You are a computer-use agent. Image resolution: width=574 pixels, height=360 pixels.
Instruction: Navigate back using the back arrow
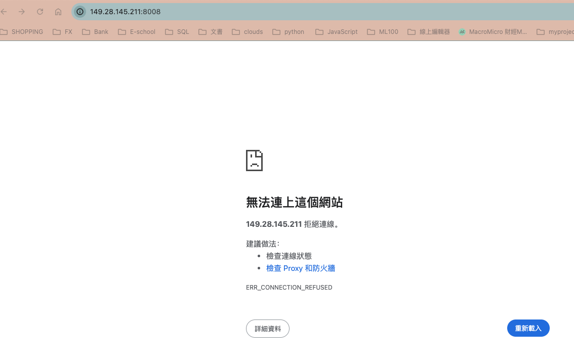pos(4,11)
